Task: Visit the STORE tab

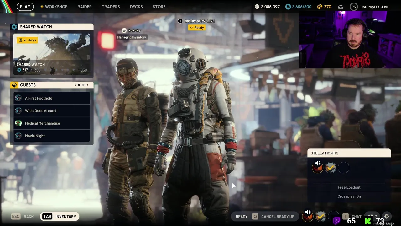Action: tap(159, 7)
